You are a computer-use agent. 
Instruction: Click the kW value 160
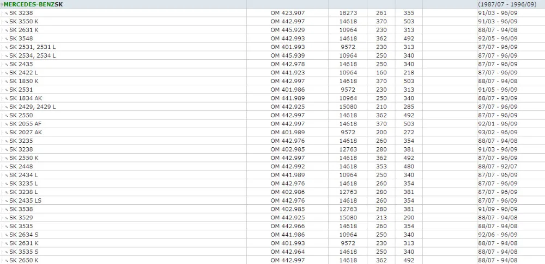click(381, 73)
